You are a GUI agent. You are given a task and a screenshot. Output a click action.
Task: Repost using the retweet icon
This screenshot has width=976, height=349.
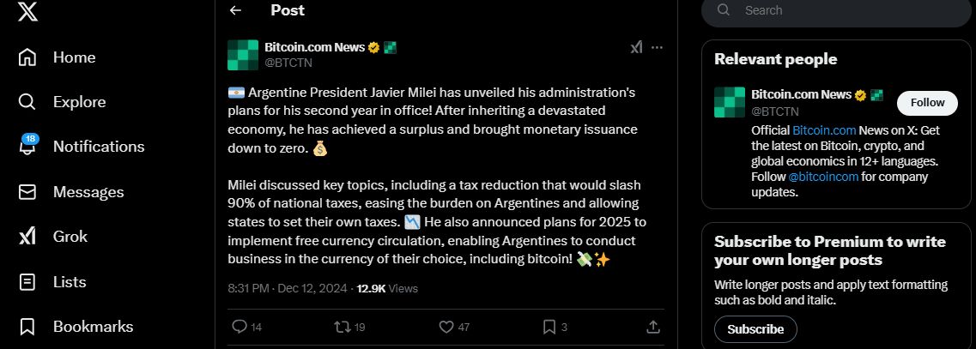(343, 327)
